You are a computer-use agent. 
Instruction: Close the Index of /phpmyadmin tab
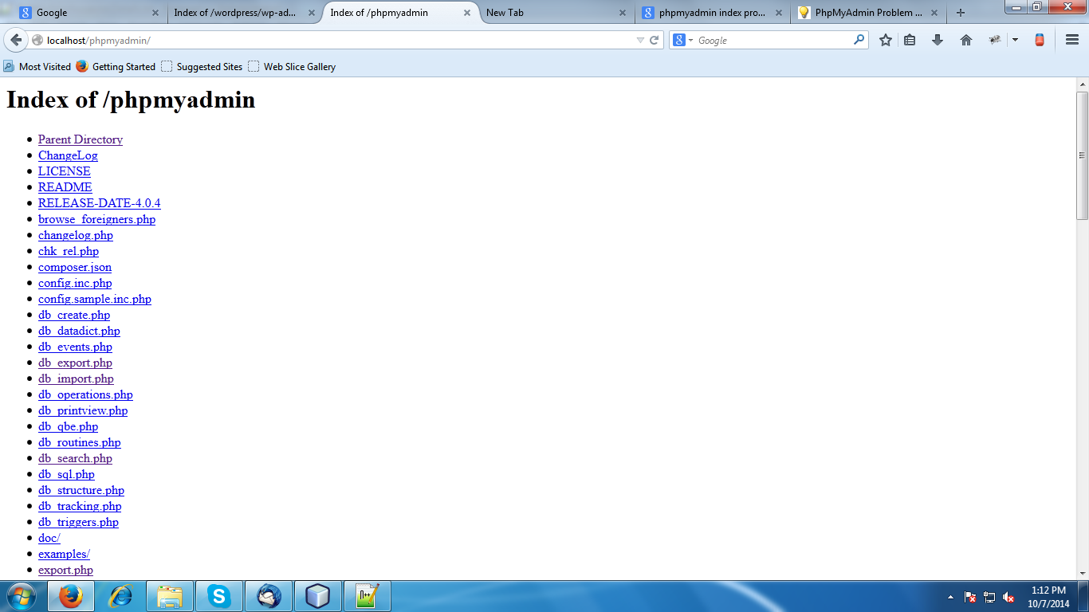tap(467, 13)
